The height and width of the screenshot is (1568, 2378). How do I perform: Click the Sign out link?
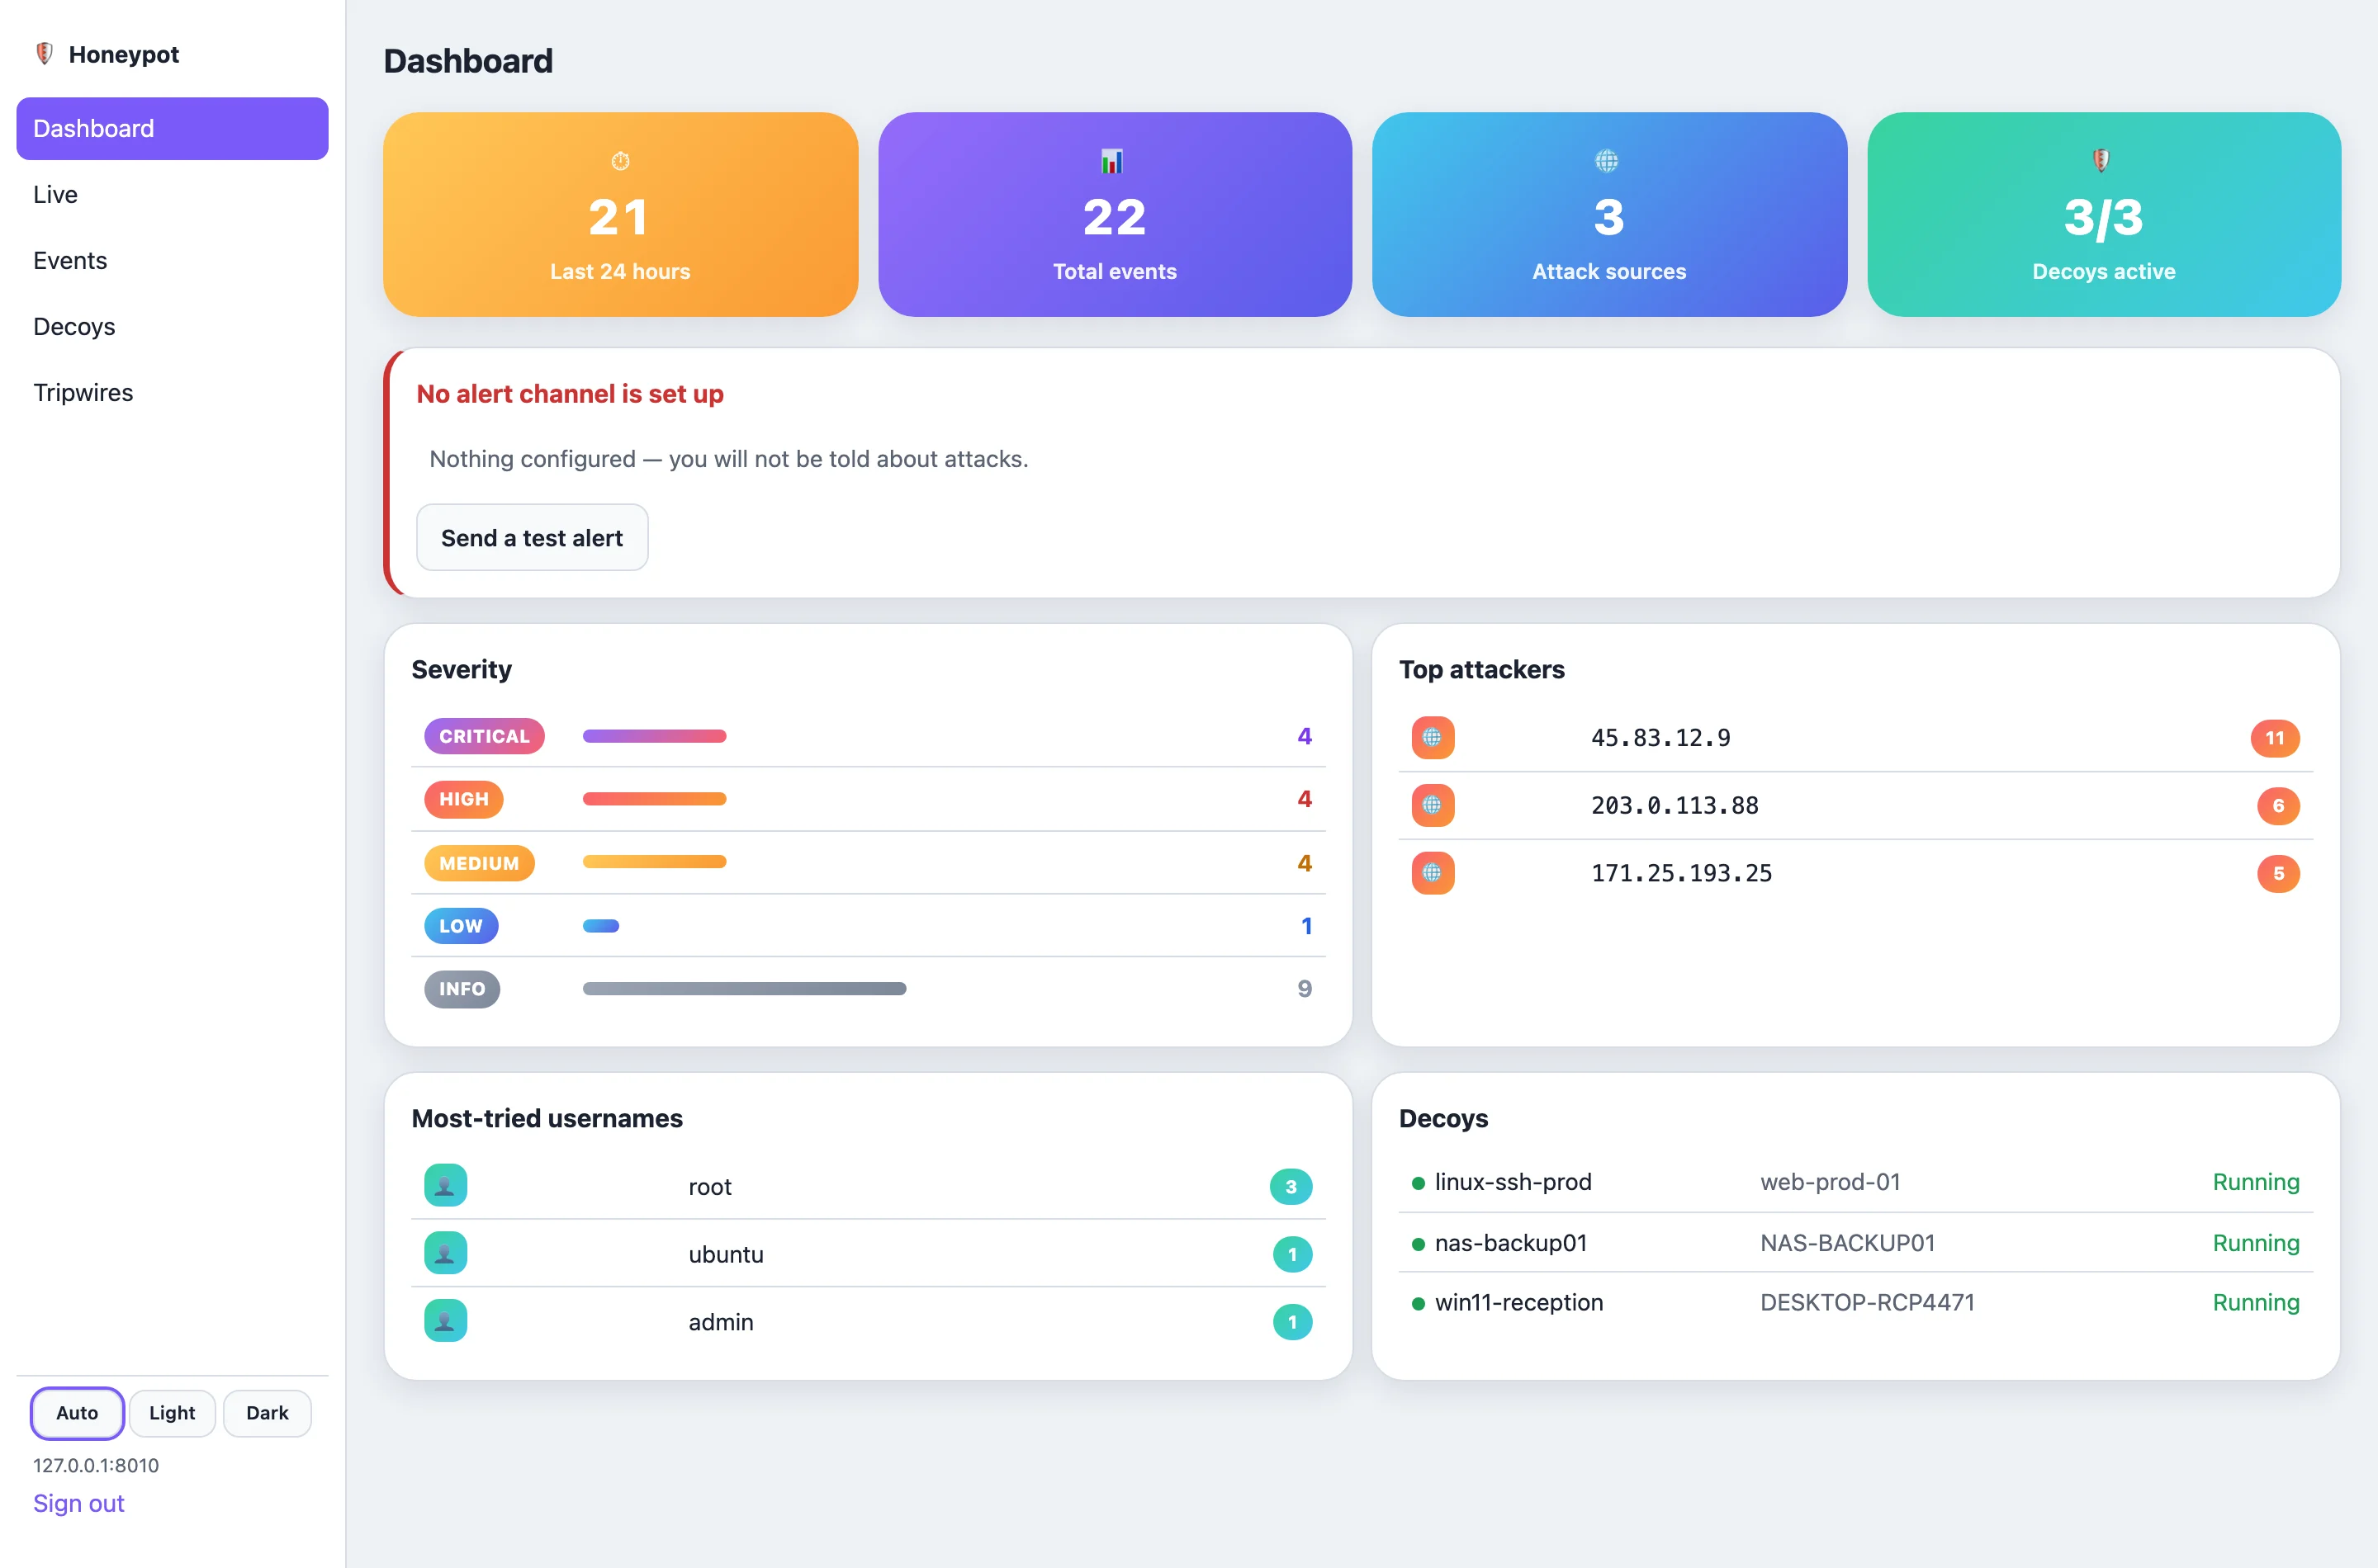pos(78,1503)
